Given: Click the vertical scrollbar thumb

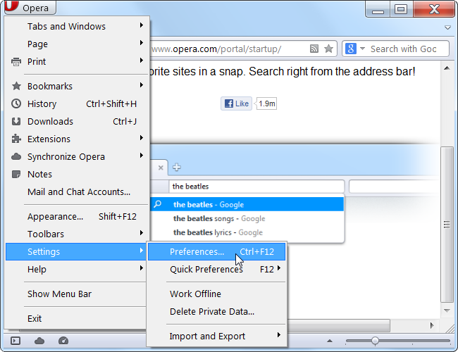Looking at the screenshot, I should pyautogui.click(x=447, y=225).
